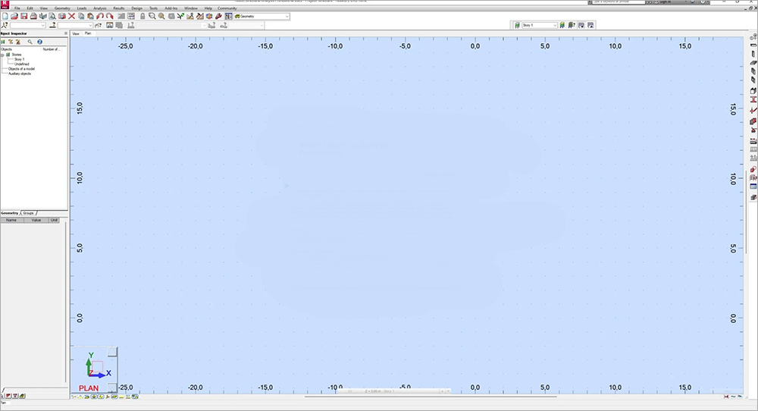
Task: Open the Add-Ins menu
Action: pos(171,8)
